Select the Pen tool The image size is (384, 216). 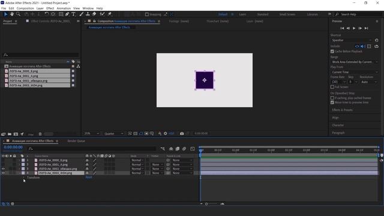[x=67, y=14]
